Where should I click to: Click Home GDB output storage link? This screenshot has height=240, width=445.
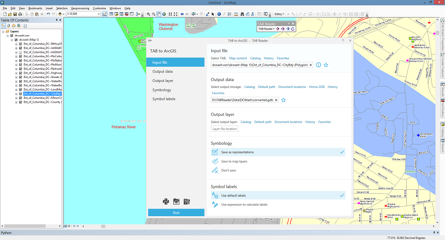(317, 87)
